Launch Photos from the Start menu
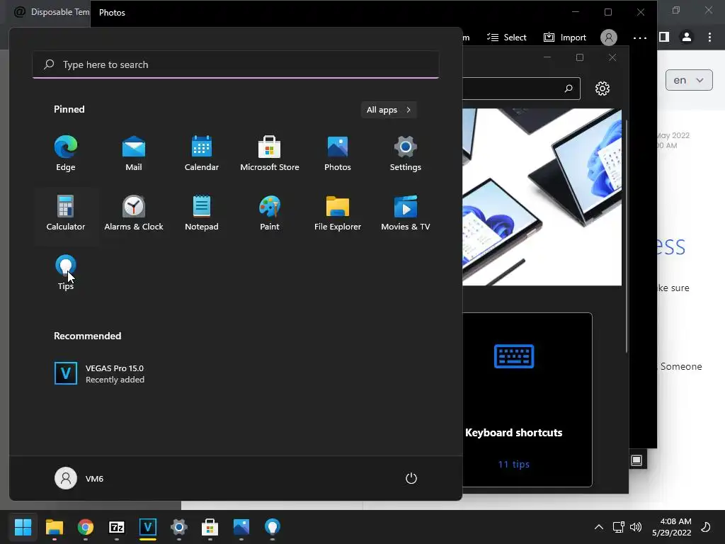The width and height of the screenshot is (725, 544). point(338,154)
